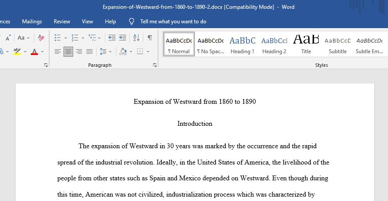Click the word 'Ideally' in the paragraph
Image resolution: width=388 pixels, height=201 pixels.
click(x=166, y=162)
